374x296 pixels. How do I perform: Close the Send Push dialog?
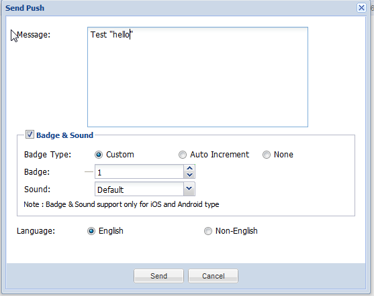point(361,7)
